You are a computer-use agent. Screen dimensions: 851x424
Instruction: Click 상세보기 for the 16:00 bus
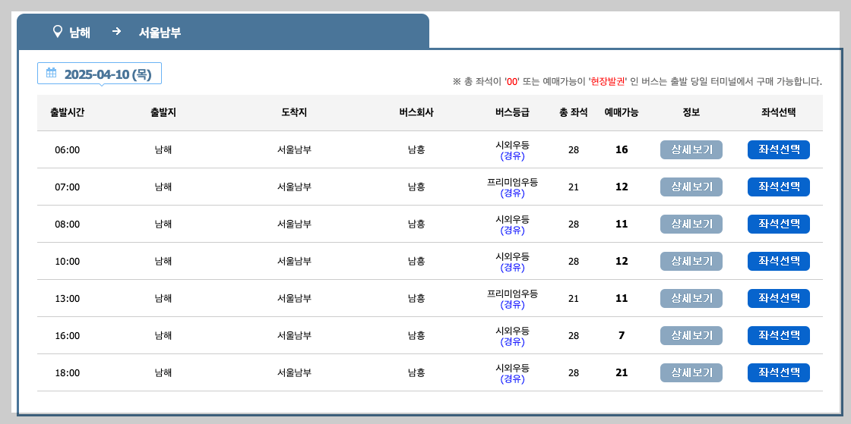(x=691, y=336)
